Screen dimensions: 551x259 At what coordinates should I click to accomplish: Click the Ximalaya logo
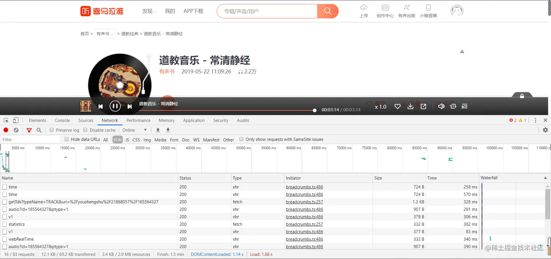click(x=102, y=11)
